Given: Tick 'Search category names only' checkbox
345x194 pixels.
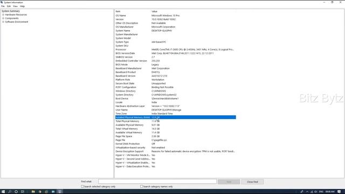Looking at the screenshot, I should tap(141, 186).
